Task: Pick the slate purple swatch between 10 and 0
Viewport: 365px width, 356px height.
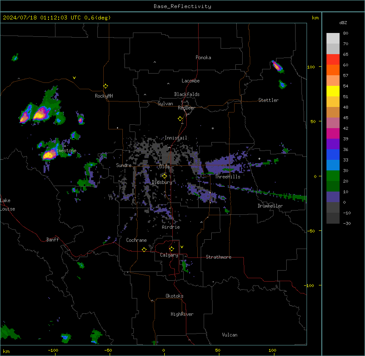Action: 333,197
